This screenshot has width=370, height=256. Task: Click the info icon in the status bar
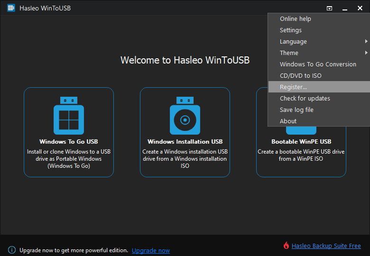(12, 250)
